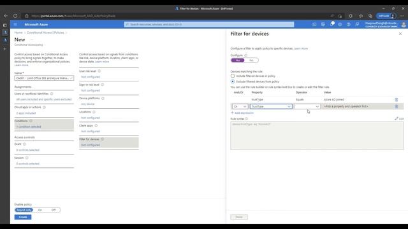
Task: Open Cloud Shell from the Azure header
Action: pos(314,24)
